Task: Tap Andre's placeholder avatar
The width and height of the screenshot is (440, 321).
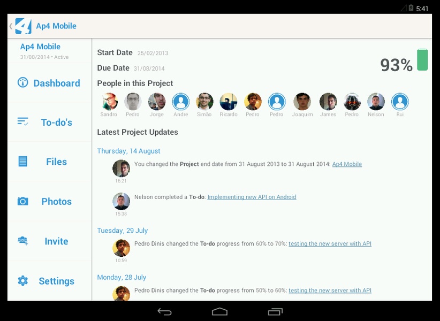Action: [x=181, y=102]
